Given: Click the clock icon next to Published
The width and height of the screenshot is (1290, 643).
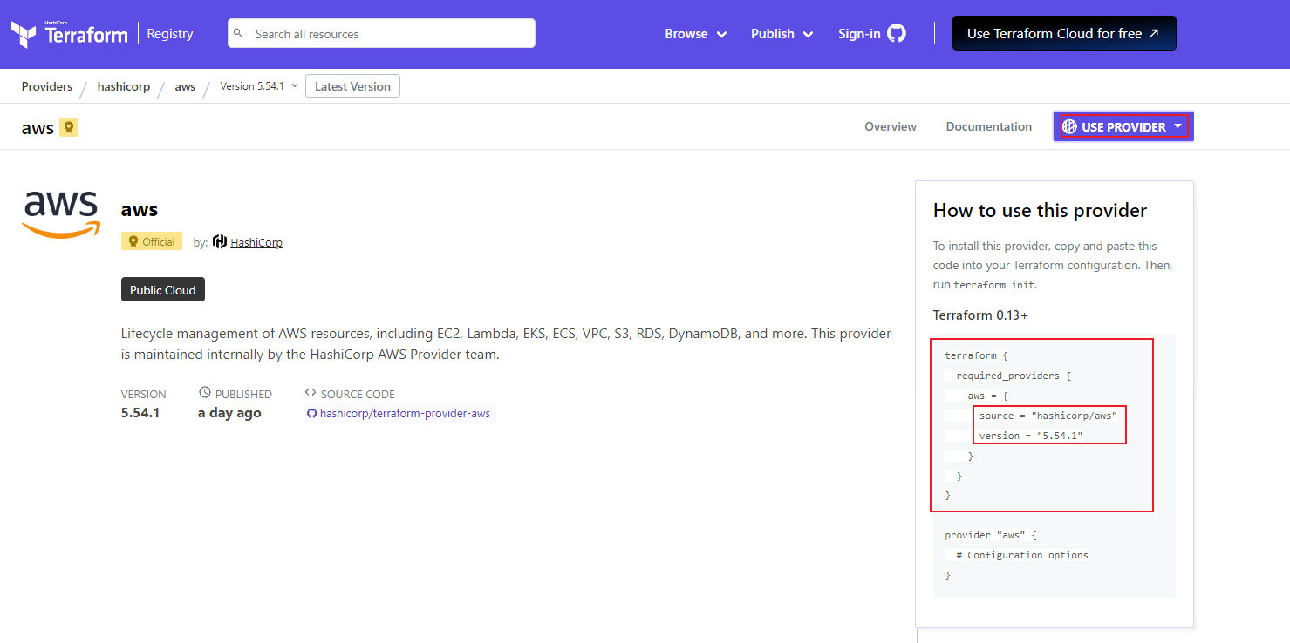Looking at the screenshot, I should 205,394.
